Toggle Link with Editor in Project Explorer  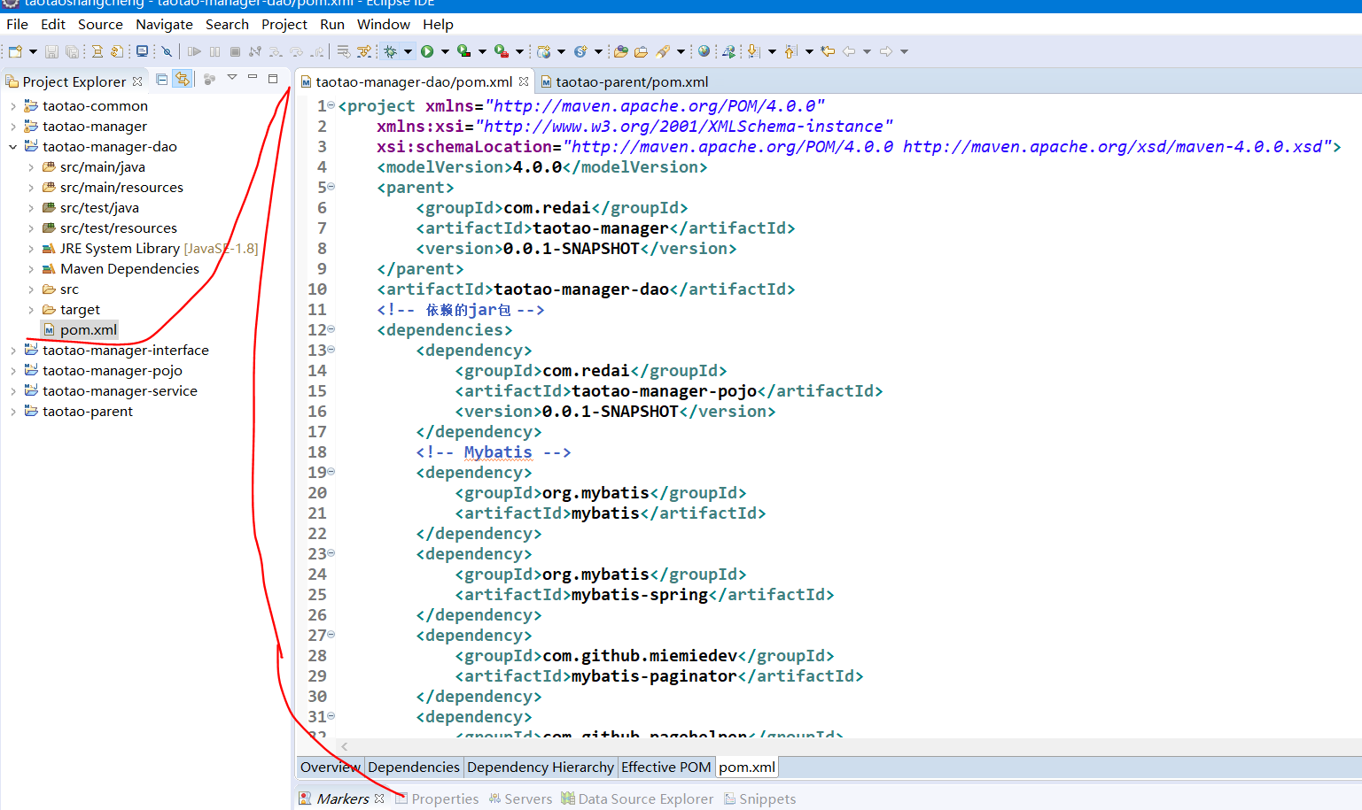click(182, 80)
